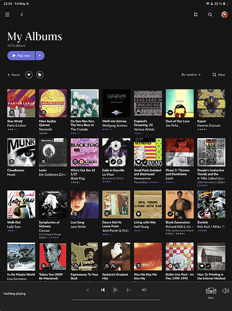Open Dance Hall At Louse Point cover
Viewport: 232px width, 311px height.
(x=116, y=205)
